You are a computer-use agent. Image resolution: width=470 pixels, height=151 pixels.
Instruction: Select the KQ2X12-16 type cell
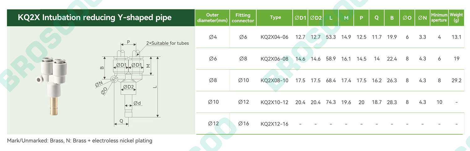(274, 124)
